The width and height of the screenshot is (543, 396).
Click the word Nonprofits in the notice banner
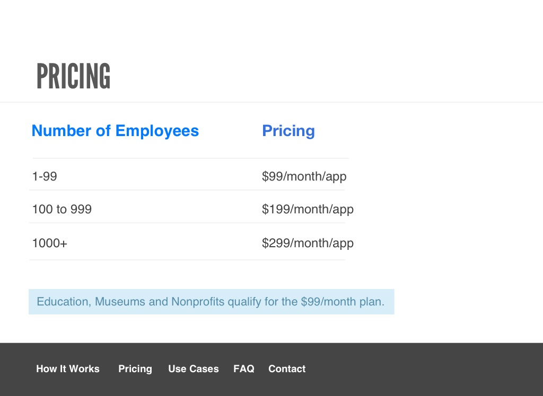(197, 302)
